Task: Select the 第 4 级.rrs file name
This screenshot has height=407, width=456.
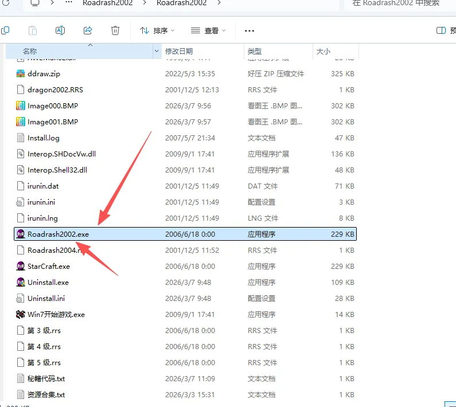Action: pos(44,347)
